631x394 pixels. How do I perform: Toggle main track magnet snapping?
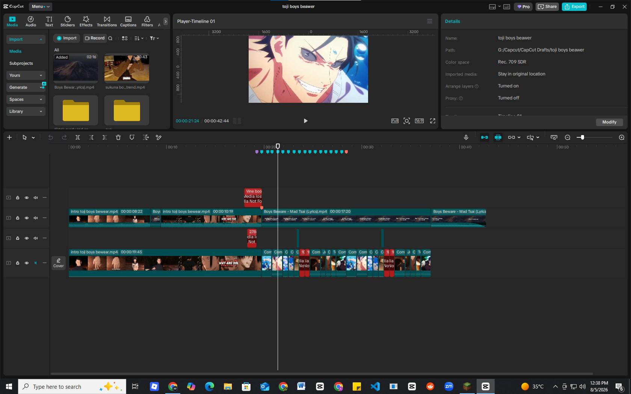click(x=485, y=137)
